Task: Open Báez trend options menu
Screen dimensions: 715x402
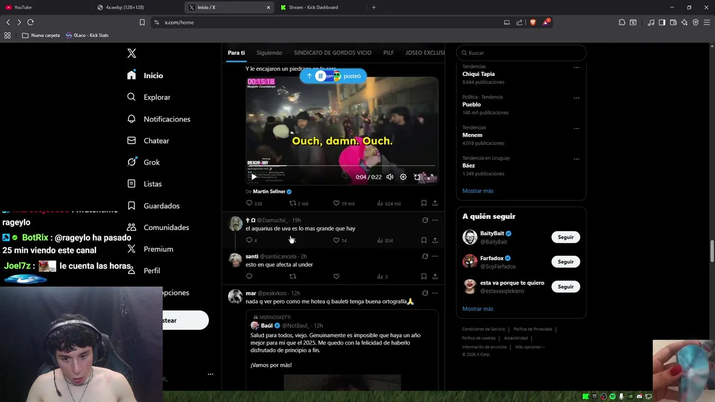Action: point(576,159)
